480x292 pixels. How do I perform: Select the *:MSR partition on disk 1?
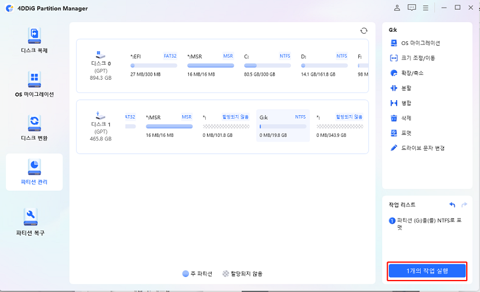[169, 126]
